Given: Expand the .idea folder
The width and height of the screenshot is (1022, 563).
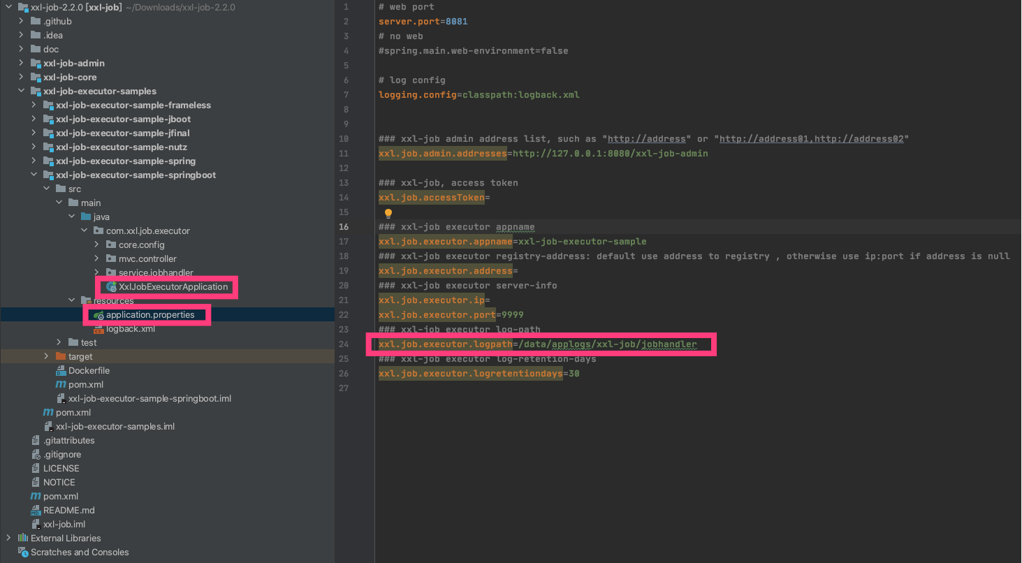Looking at the screenshot, I should [x=21, y=36].
